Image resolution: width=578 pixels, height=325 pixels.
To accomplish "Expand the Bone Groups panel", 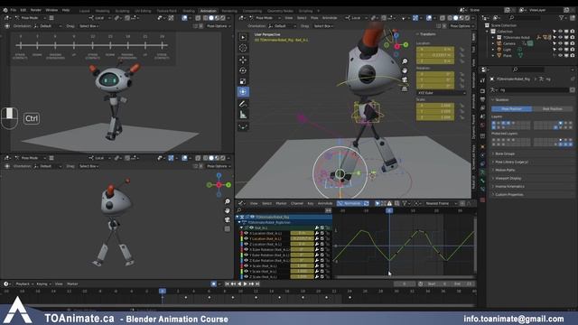I will 505,153.
